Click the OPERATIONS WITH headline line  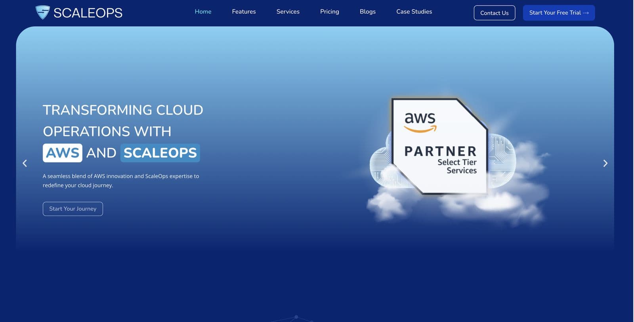(x=107, y=131)
